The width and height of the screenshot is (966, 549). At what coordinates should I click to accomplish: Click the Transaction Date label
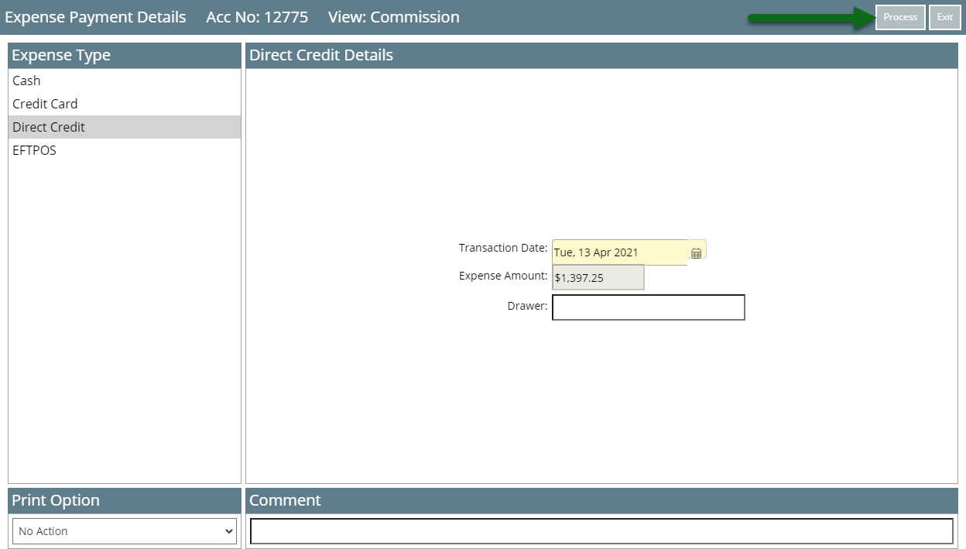[x=503, y=248]
